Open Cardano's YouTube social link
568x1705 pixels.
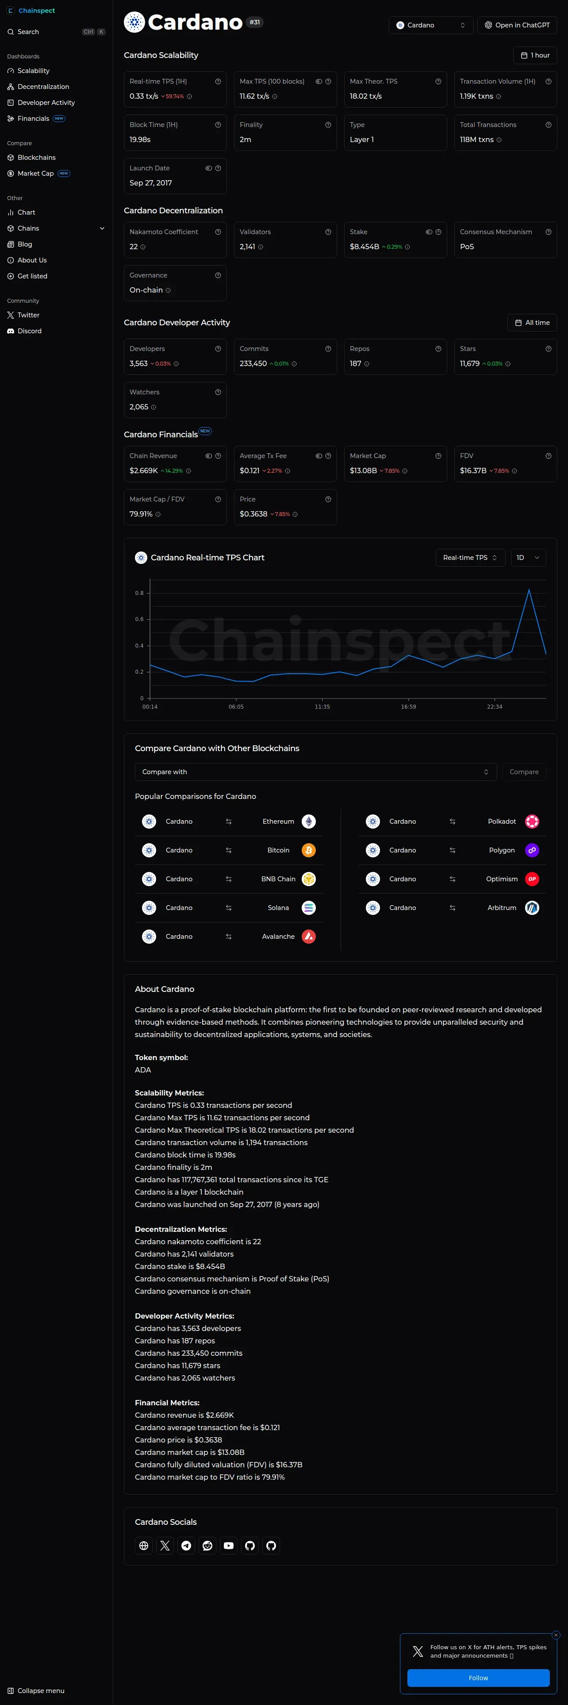pos(229,1546)
